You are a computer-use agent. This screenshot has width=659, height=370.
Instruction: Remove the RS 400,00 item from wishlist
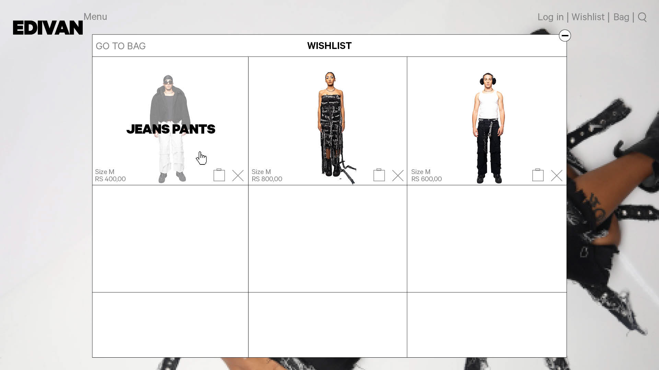[238, 176]
